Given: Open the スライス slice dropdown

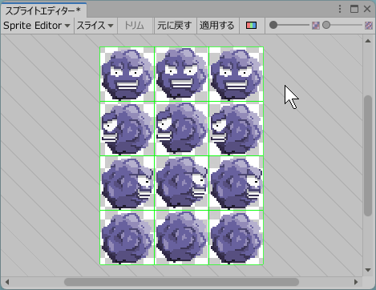Looking at the screenshot, I should pyautogui.click(x=95, y=26).
